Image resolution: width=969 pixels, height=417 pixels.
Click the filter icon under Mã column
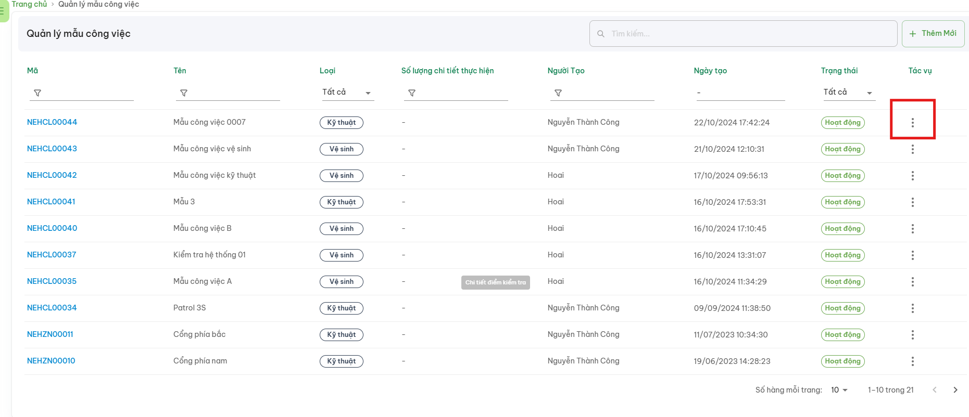click(37, 93)
